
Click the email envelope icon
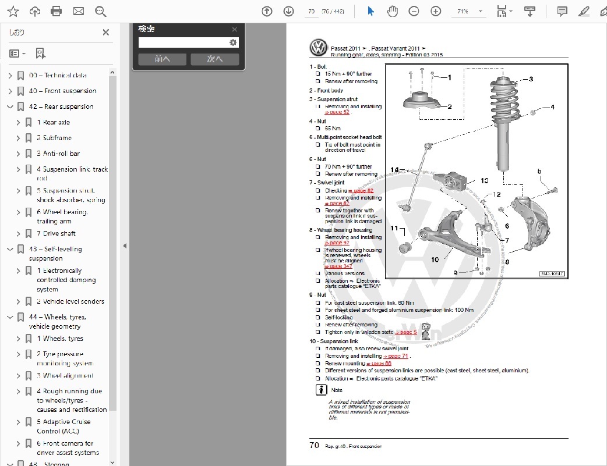(x=78, y=11)
